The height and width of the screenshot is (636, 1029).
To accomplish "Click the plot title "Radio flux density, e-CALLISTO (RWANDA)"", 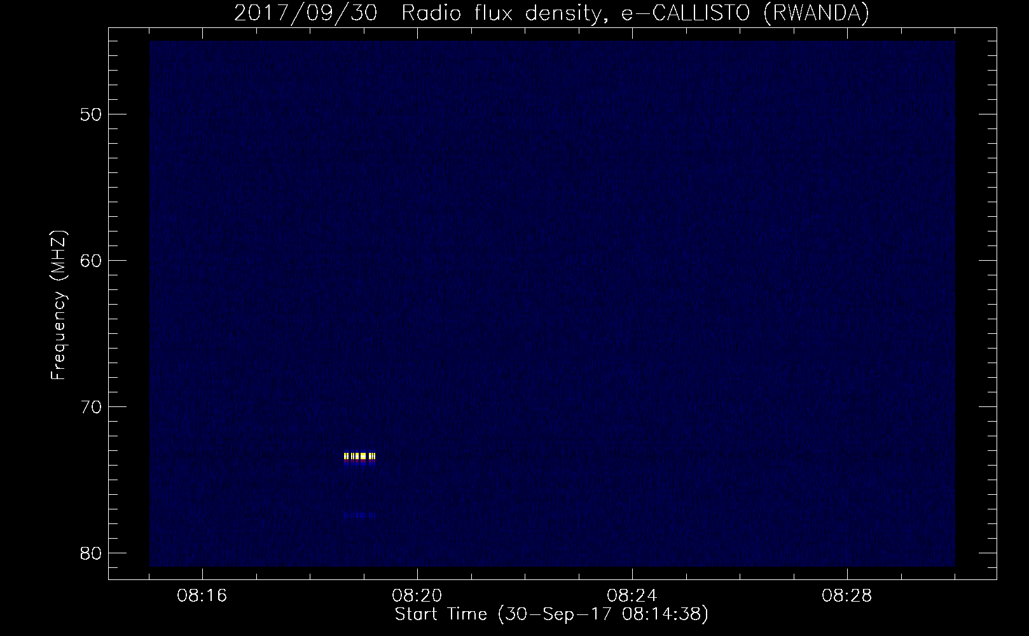I will [x=635, y=13].
